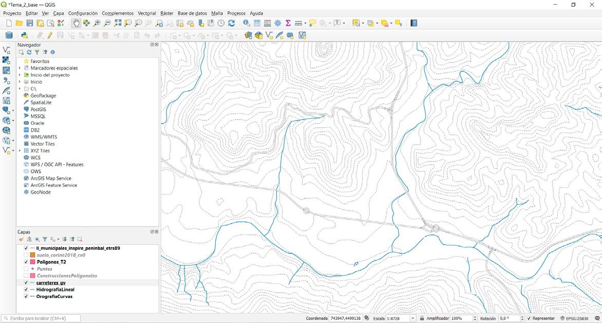Click the Zoom Full extent icon
The width and height of the screenshot is (602, 323).
click(x=118, y=24)
